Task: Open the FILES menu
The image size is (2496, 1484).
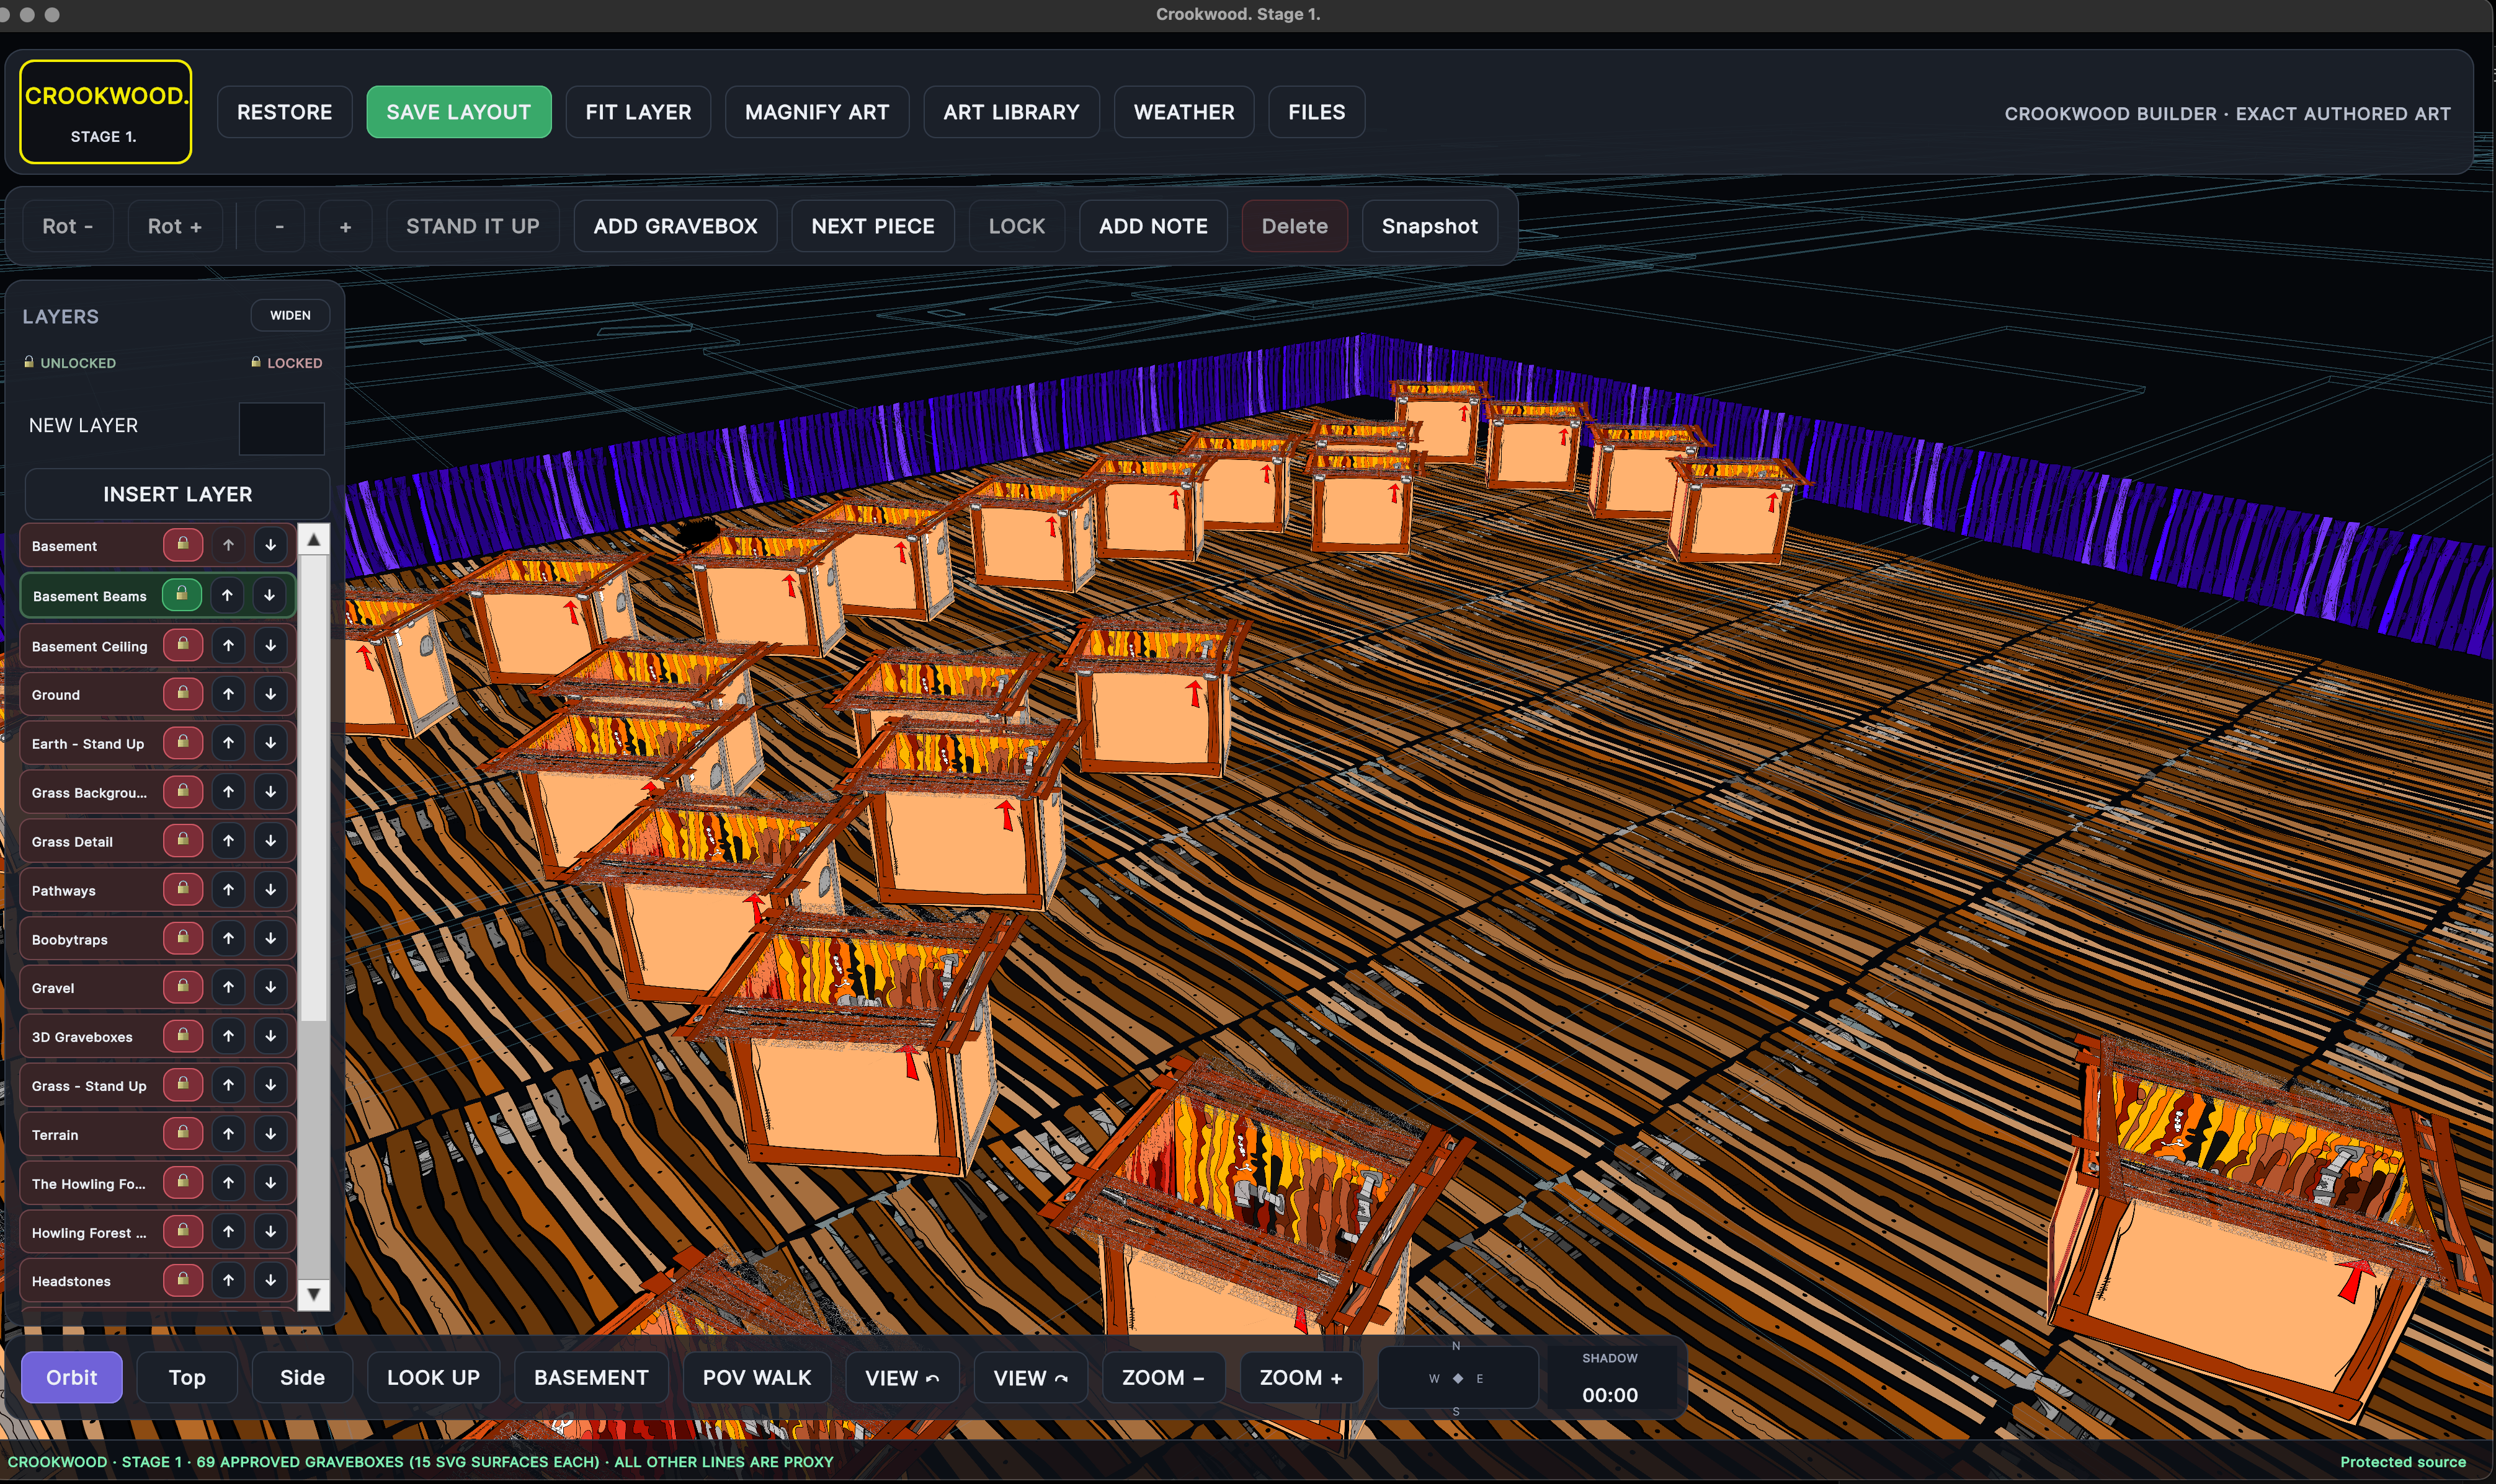Action: coord(1316,112)
